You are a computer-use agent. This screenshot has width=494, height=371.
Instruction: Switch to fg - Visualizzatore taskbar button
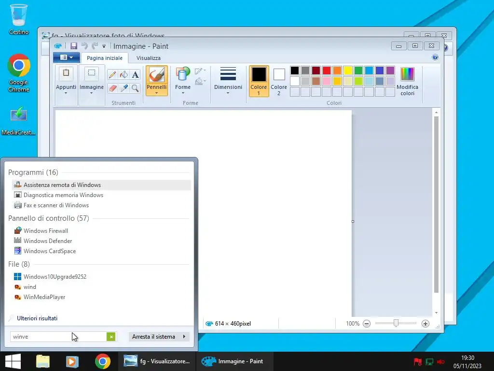click(x=157, y=361)
